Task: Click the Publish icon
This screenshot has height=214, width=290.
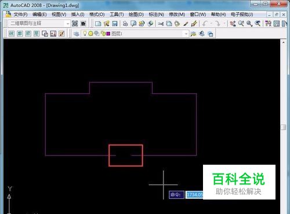Action: [142, 24]
